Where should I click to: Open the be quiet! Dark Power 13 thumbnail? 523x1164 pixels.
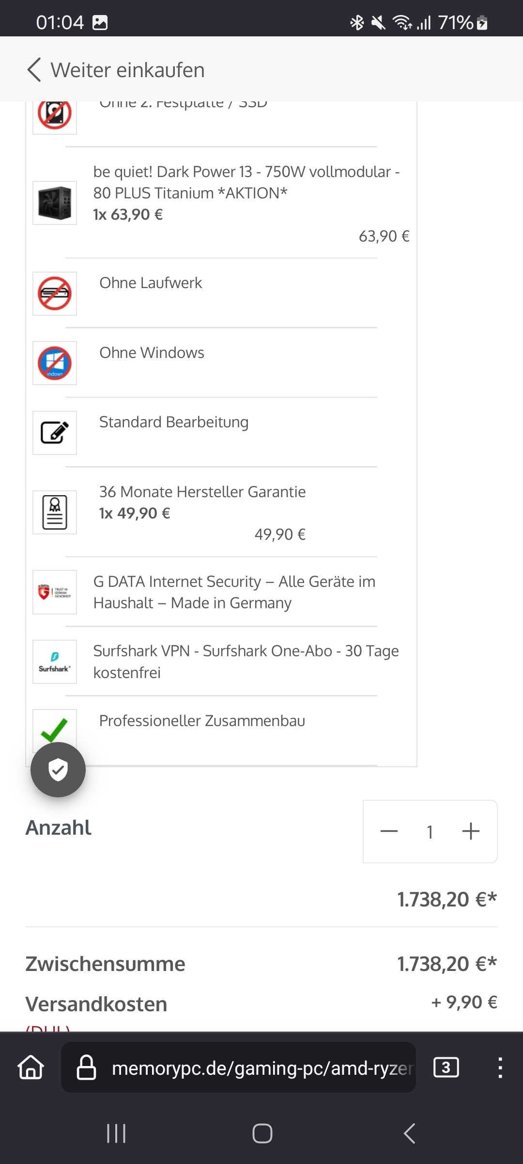point(55,203)
